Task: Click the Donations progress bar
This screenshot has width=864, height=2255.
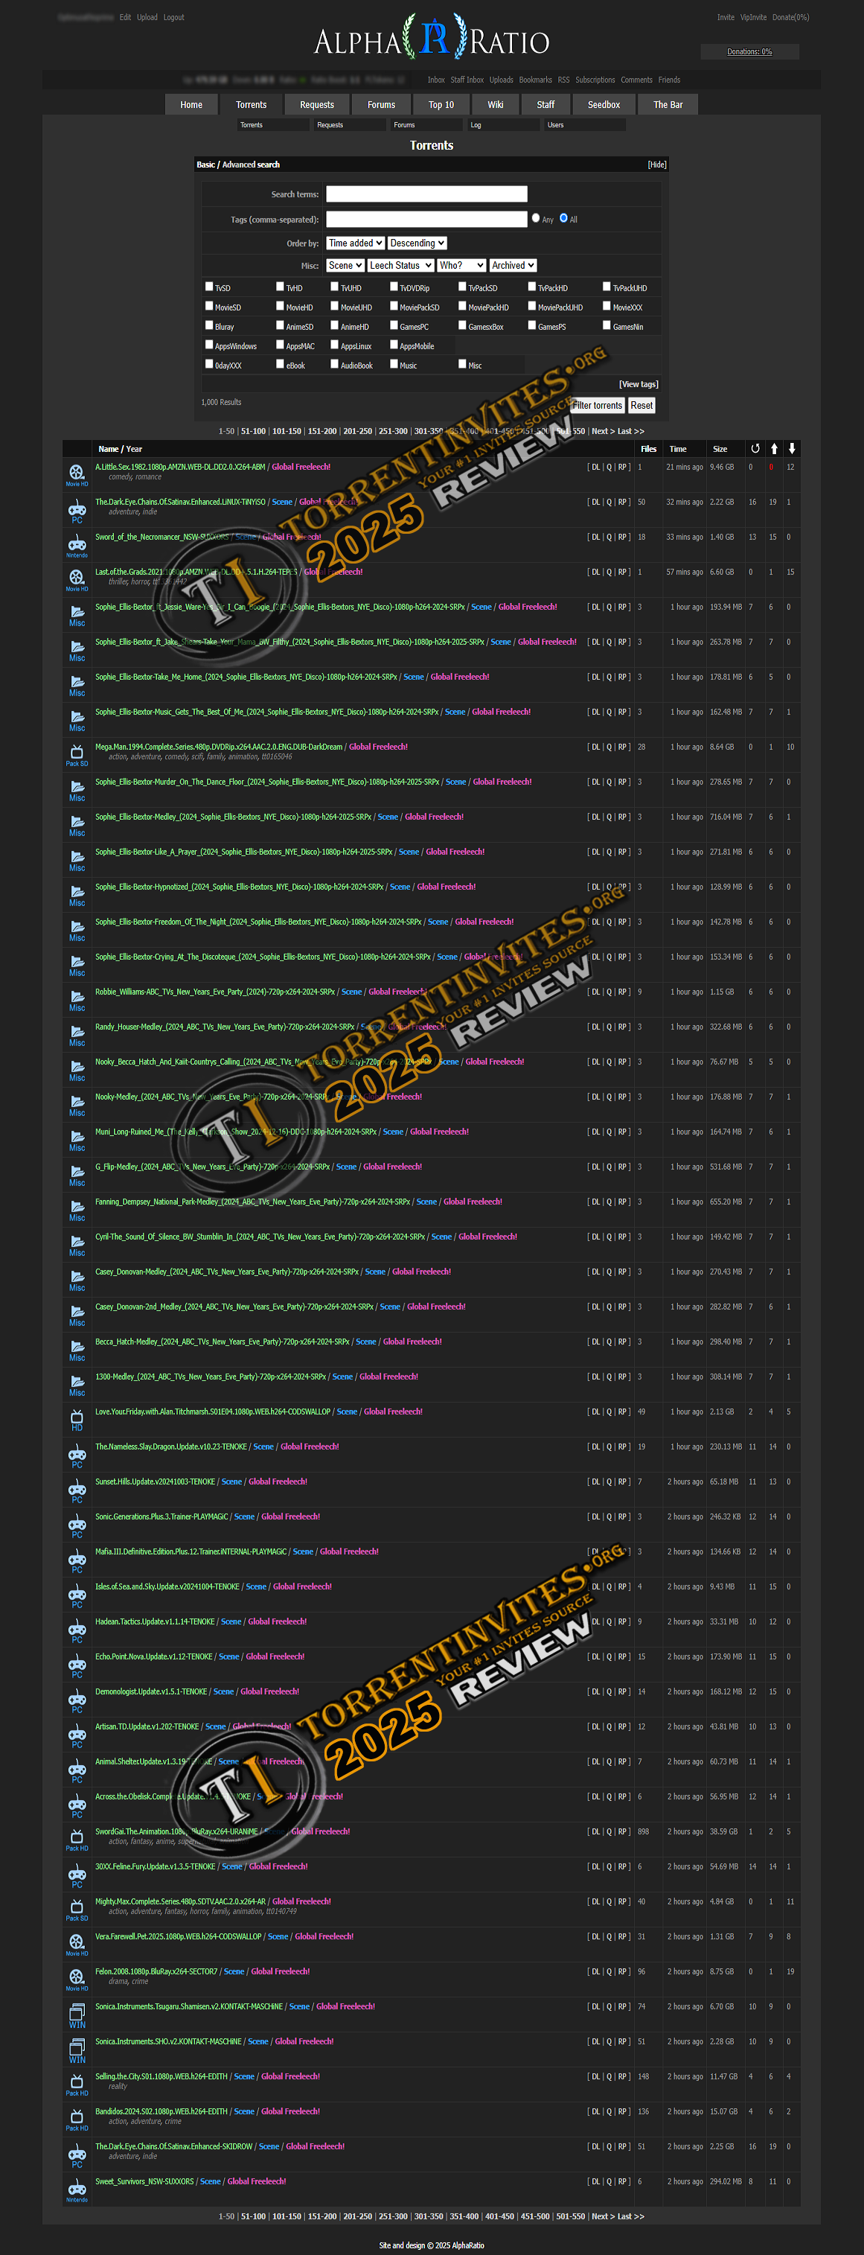Action: click(749, 51)
